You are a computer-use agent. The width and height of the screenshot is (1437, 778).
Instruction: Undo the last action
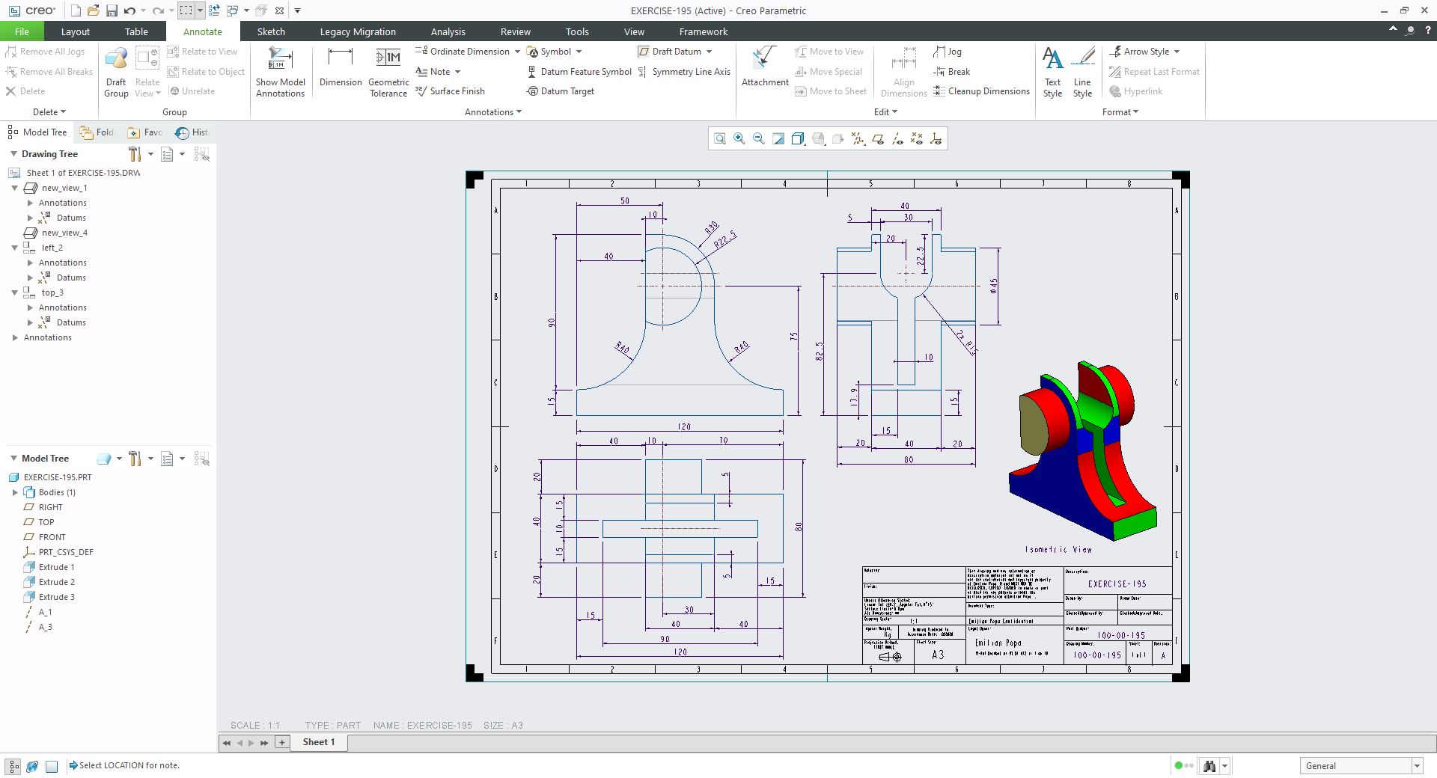point(130,10)
